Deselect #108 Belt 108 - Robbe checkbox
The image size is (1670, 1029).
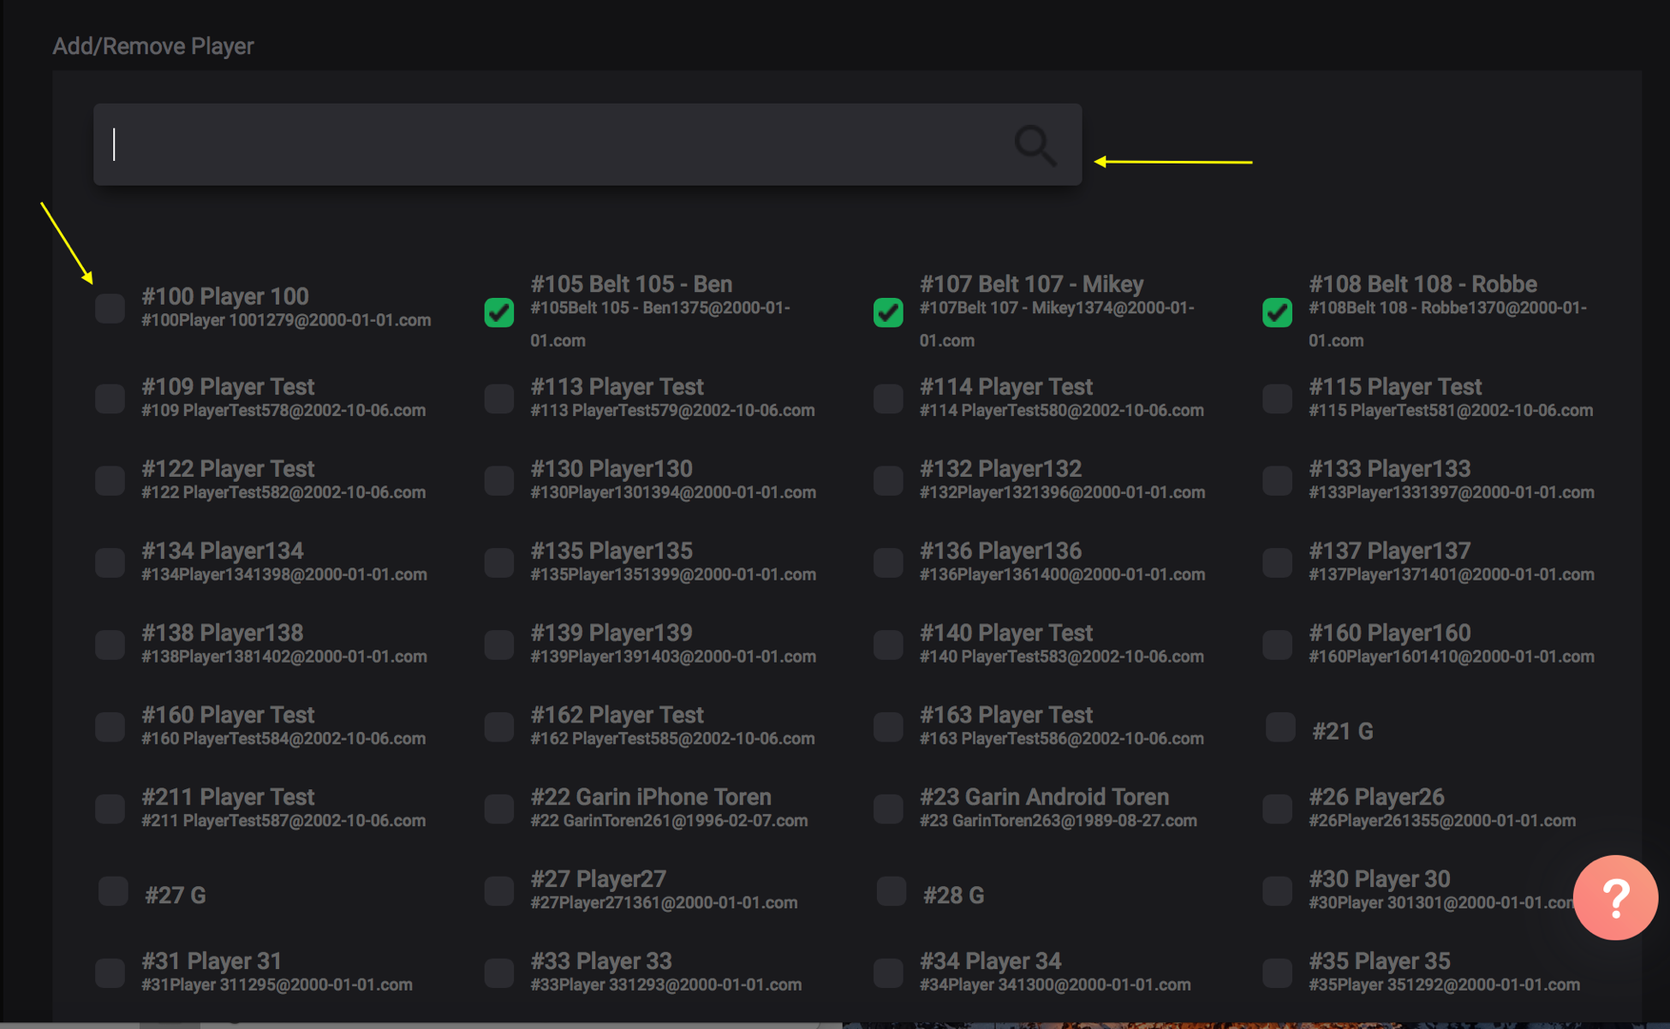(x=1277, y=312)
